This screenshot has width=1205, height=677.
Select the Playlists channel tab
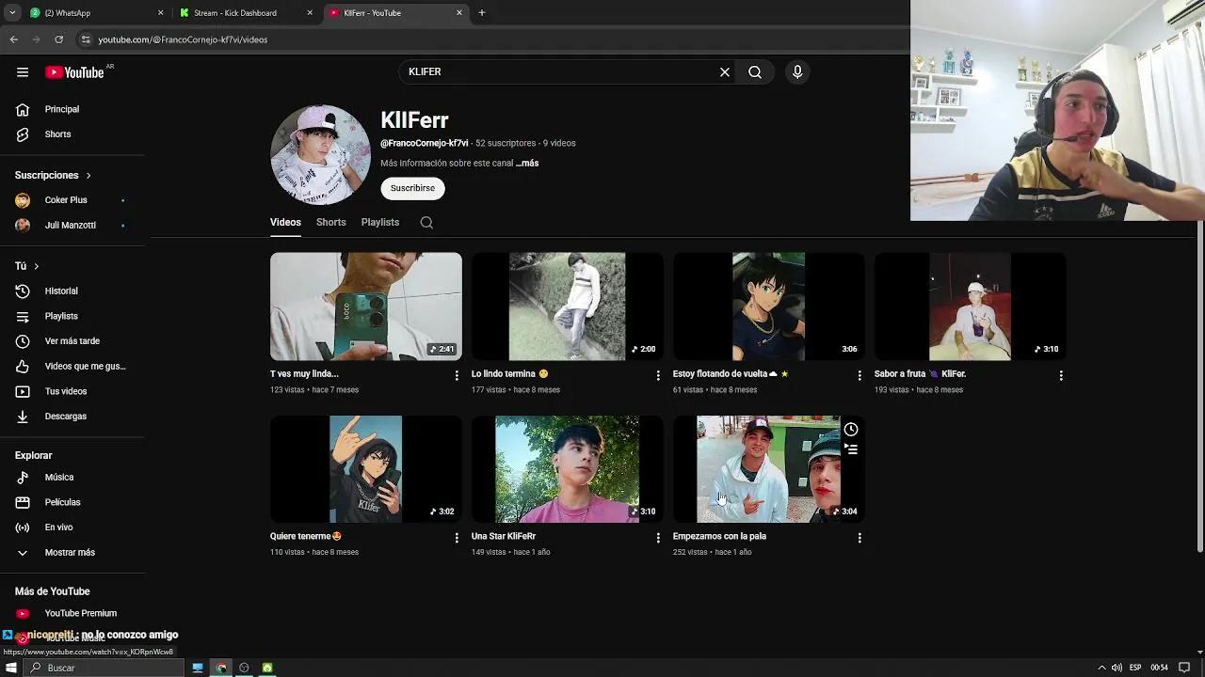(380, 223)
